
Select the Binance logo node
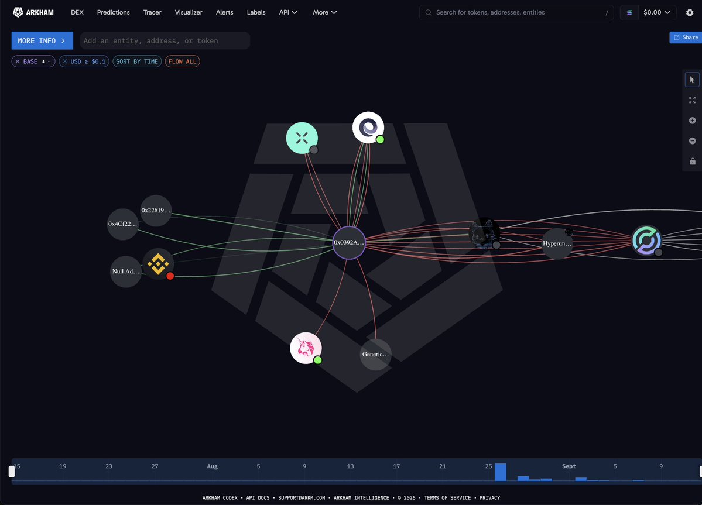158,264
